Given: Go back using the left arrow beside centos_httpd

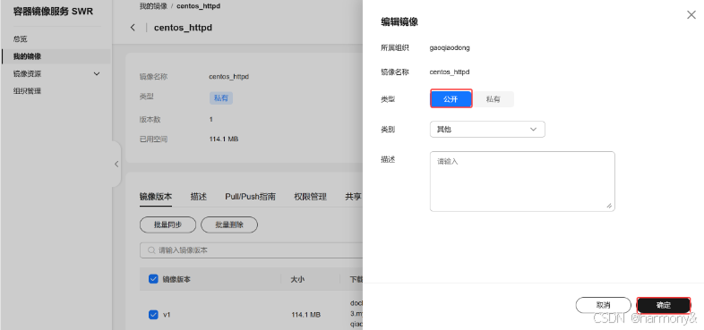Looking at the screenshot, I should click(133, 28).
